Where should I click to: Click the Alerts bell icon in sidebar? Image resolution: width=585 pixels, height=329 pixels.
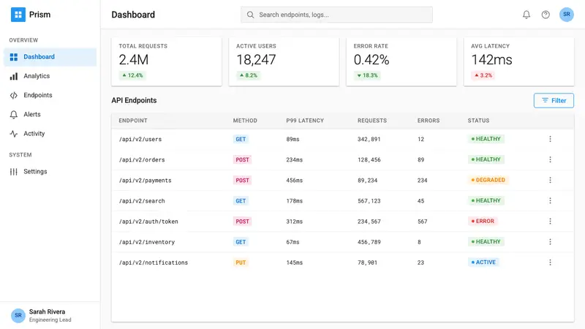(14, 115)
